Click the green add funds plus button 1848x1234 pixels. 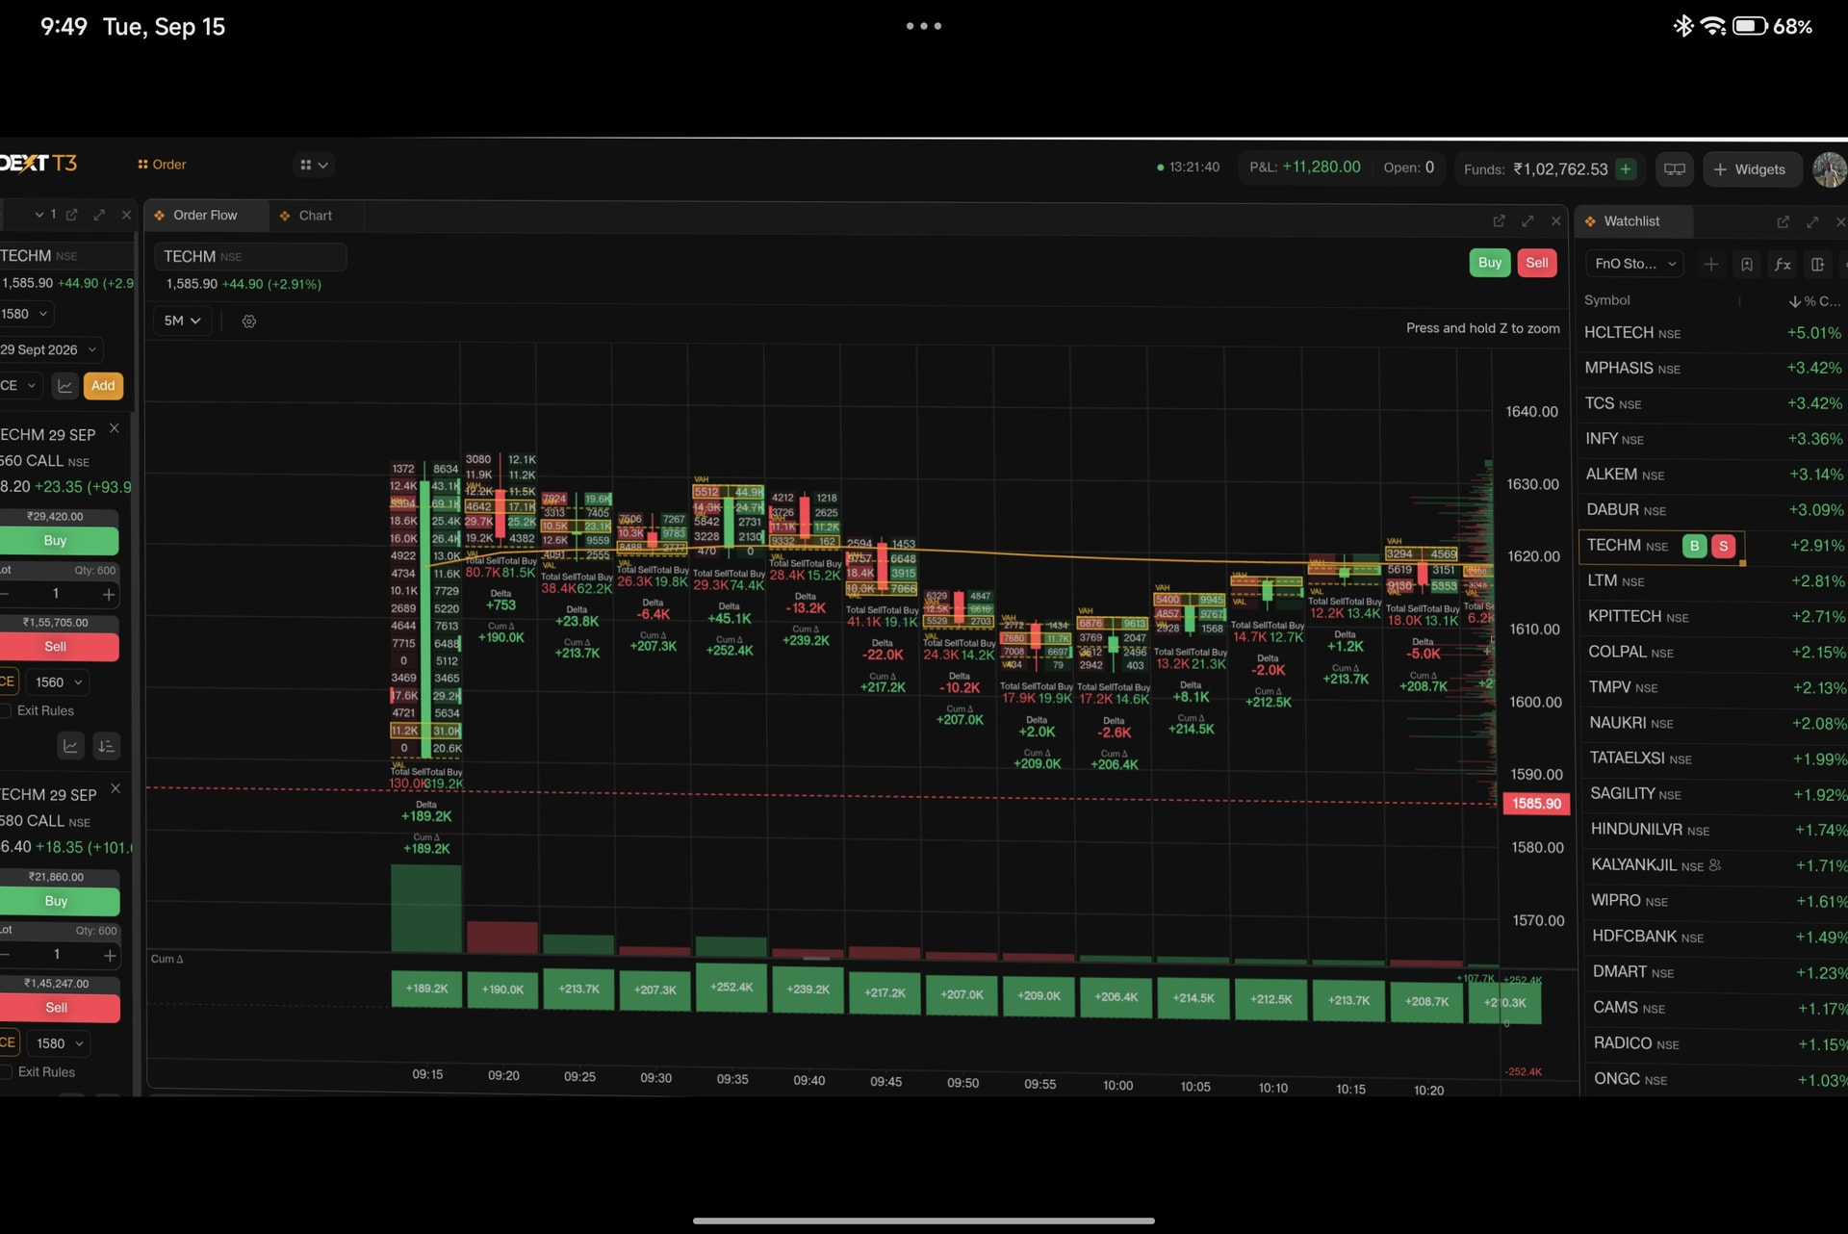[1626, 168]
